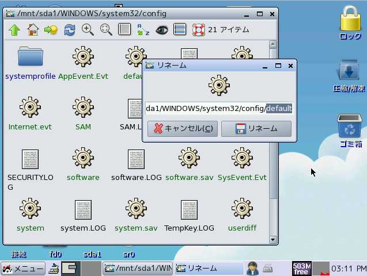Open the home folder via toolbar
This screenshot has width=367, height=276.
[33, 29]
